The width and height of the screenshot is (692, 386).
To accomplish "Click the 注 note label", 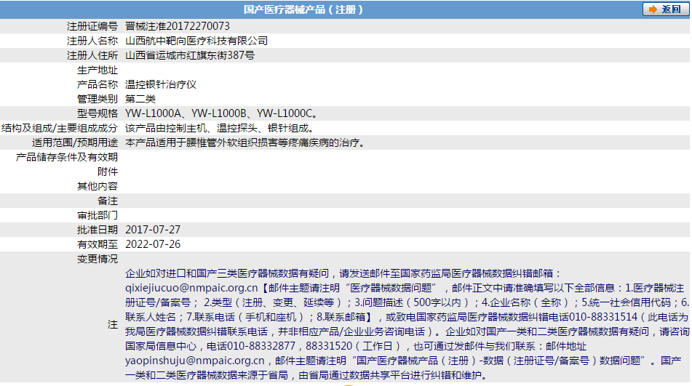I will click(x=113, y=325).
